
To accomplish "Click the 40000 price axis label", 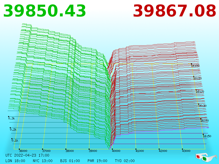I will [116, 151].
